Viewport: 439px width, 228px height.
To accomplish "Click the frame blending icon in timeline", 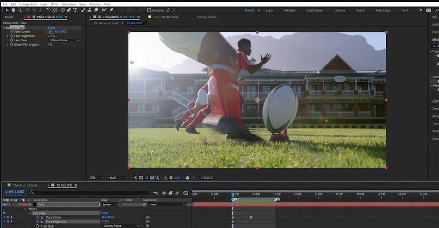I will (171, 193).
